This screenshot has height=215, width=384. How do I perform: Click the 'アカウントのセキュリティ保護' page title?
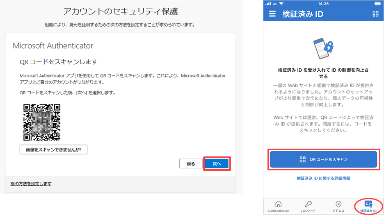121,11
